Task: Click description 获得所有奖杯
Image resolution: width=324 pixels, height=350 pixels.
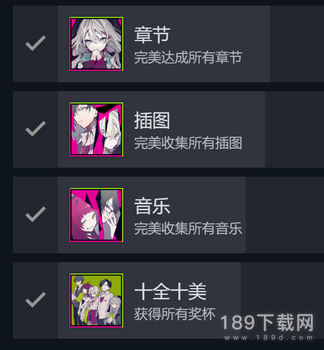Action: pos(175,314)
